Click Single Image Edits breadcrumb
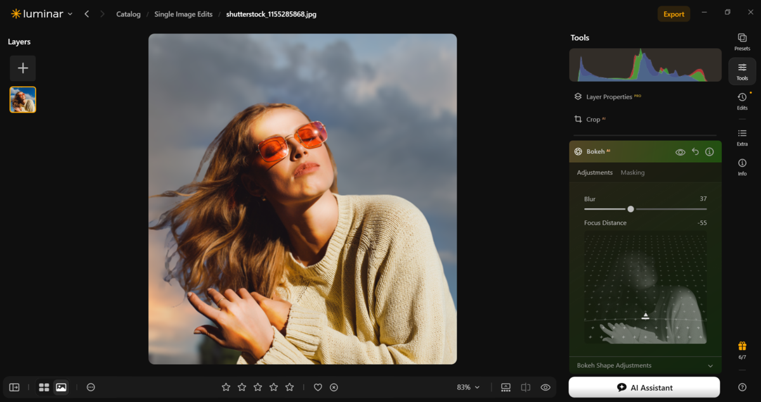The image size is (761, 402). [x=183, y=14]
